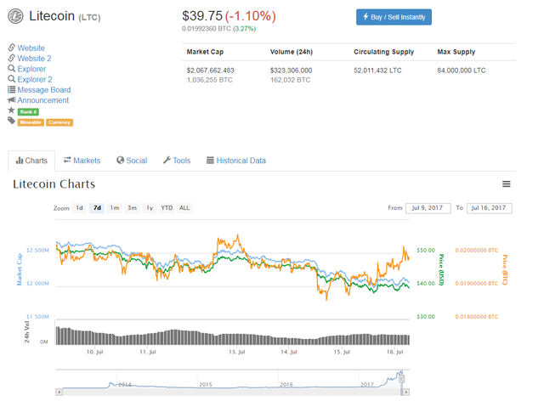The width and height of the screenshot is (544, 401).
Task: Click the Currency tag
Action: [x=59, y=122]
